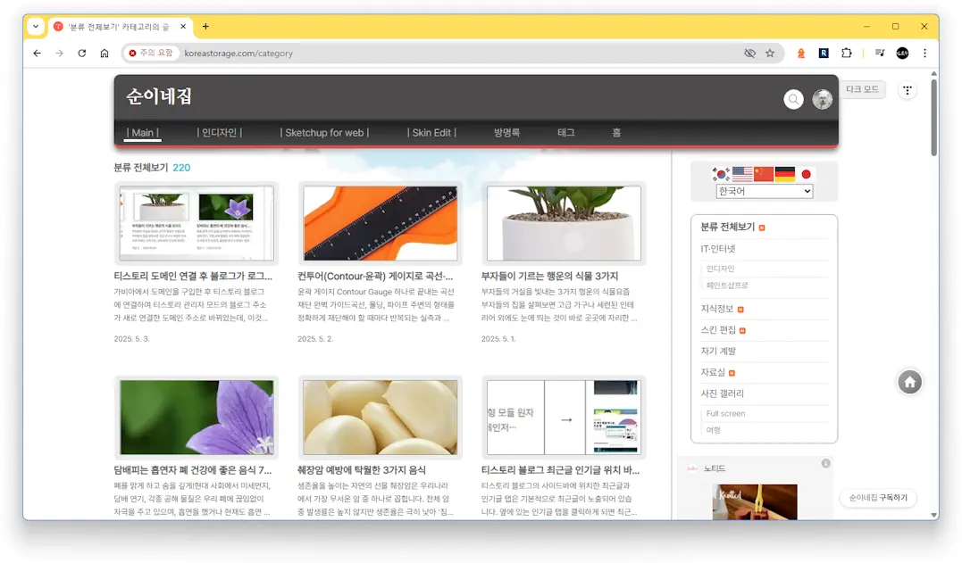Screen dimensions: 962x563
Task: Select the Korean flag icon
Action: pos(720,173)
